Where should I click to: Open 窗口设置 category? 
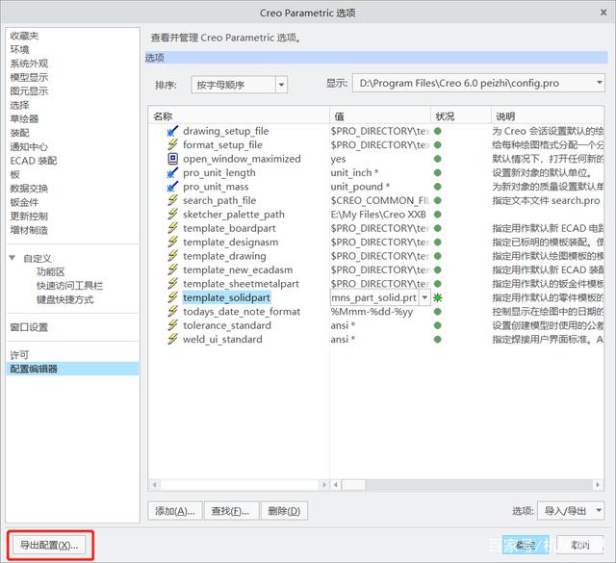pyautogui.click(x=29, y=327)
